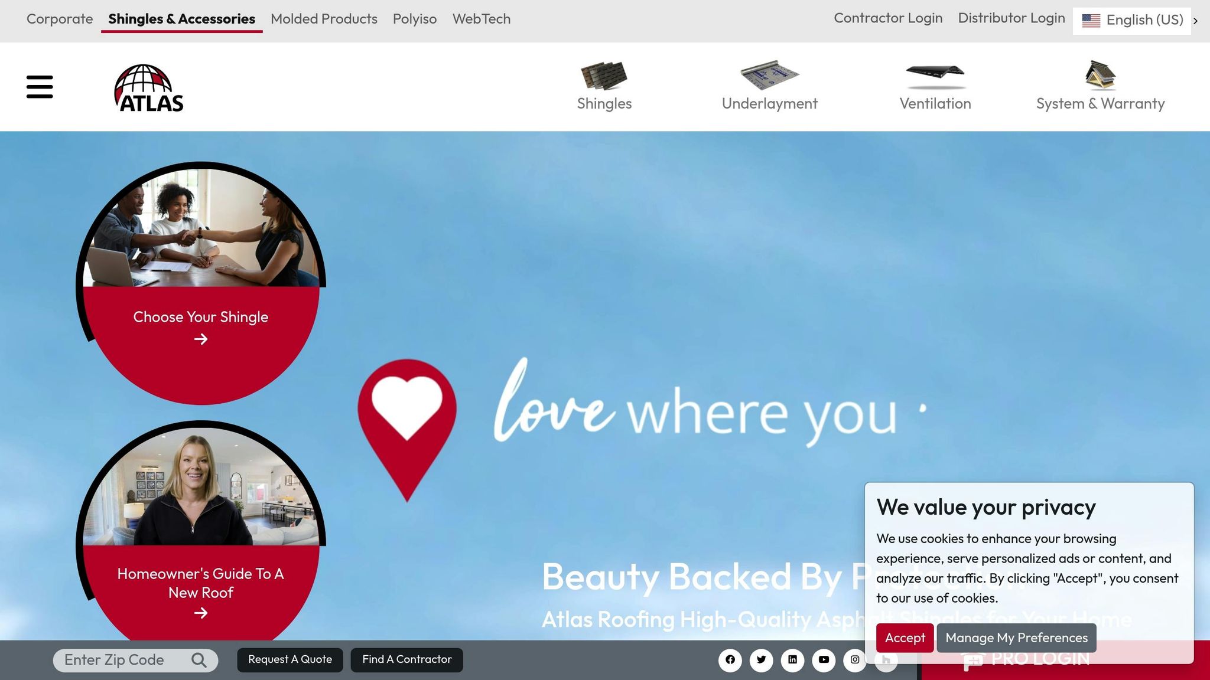Open the Instagram social icon
1210x680 pixels.
point(855,660)
